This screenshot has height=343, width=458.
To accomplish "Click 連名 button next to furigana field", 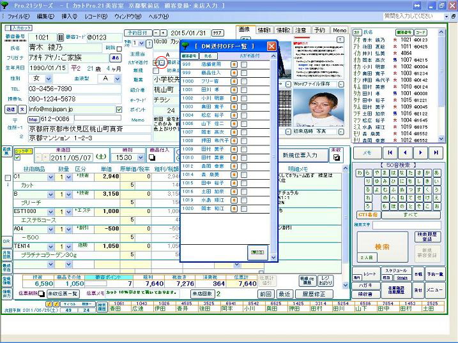I will [x=116, y=58].
